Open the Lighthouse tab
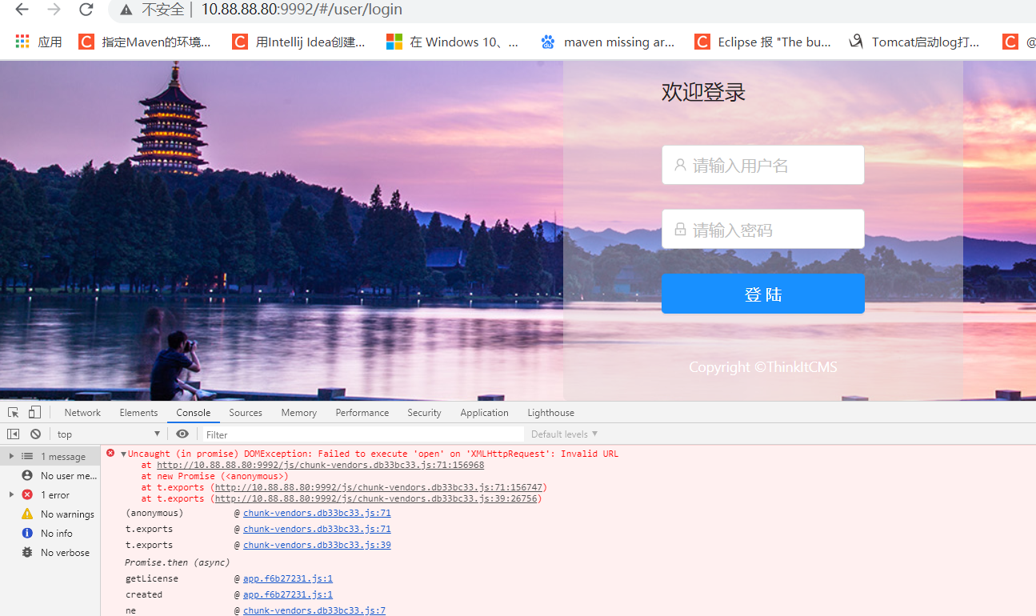 [x=550, y=413]
